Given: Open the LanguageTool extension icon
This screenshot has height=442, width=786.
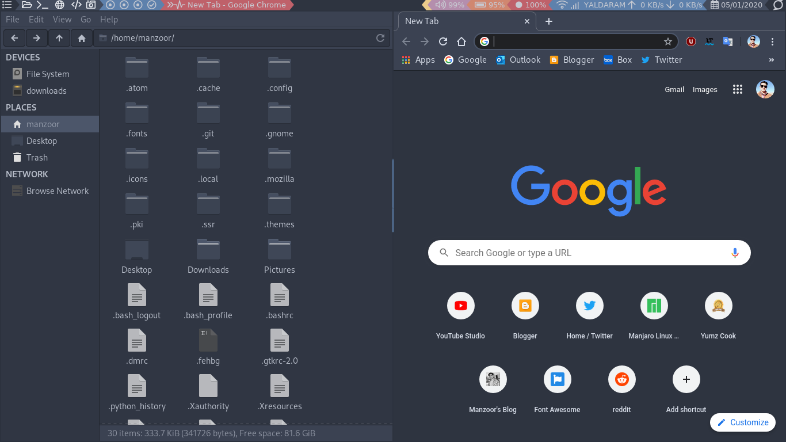Looking at the screenshot, I should [709, 41].
